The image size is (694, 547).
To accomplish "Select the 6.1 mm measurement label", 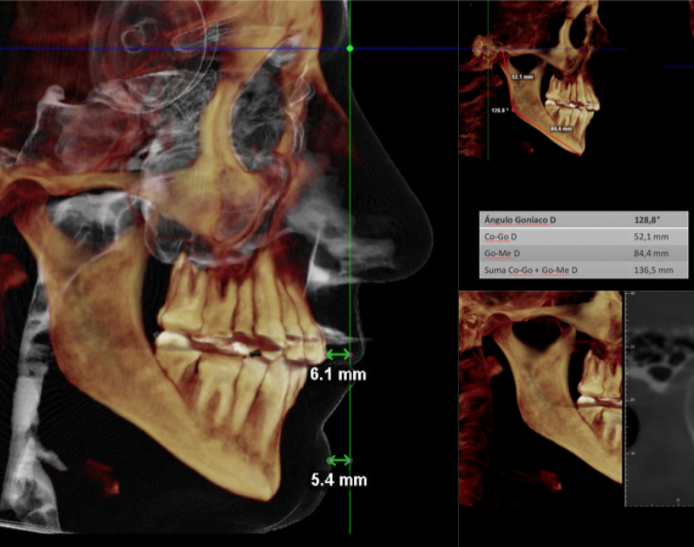I will pos(338,375).
